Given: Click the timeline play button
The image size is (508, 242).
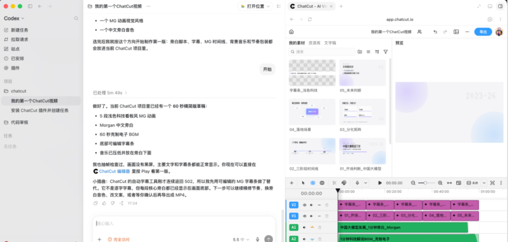Looking at the screenshot, I should (380, 183).
